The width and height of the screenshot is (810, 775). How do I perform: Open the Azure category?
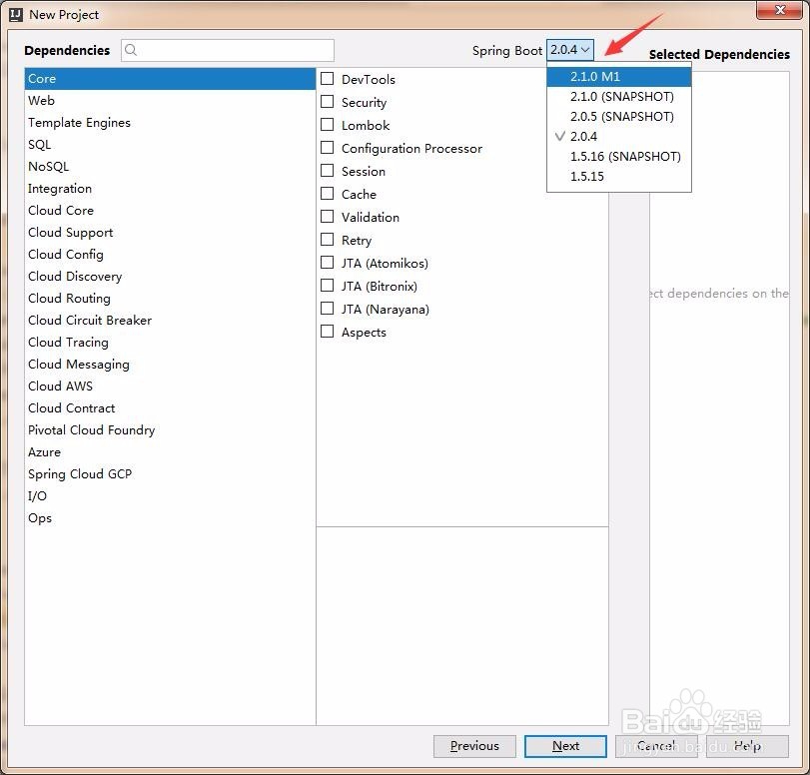click(x=170, y=451)
